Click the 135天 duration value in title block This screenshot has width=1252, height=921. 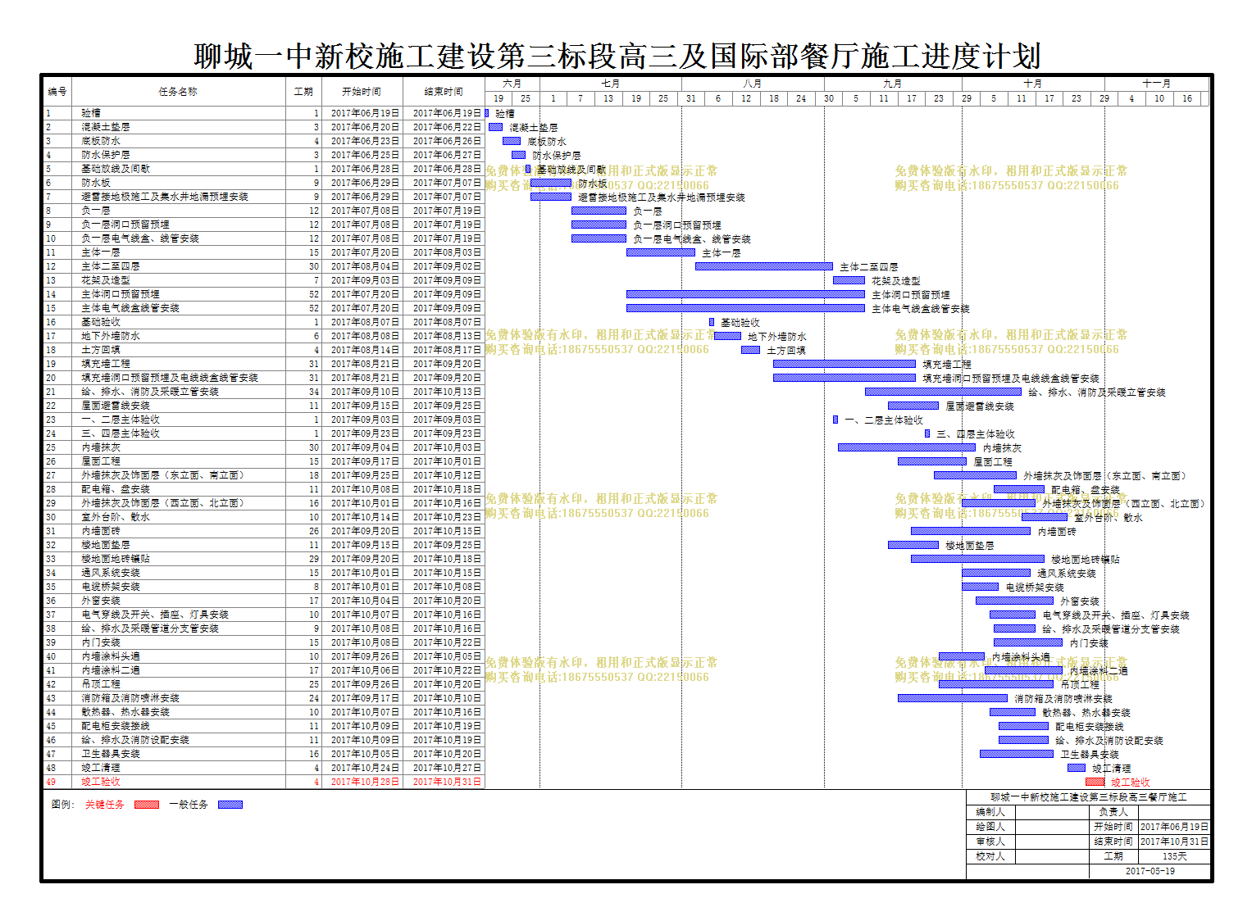click(1175, 856)
